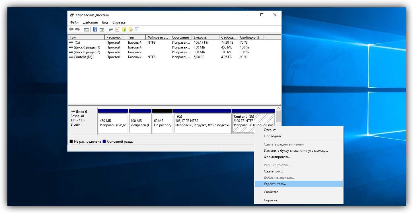
Task: Sort volume list by Том column header
Action: pyautogui.click(x=86, y=37)
